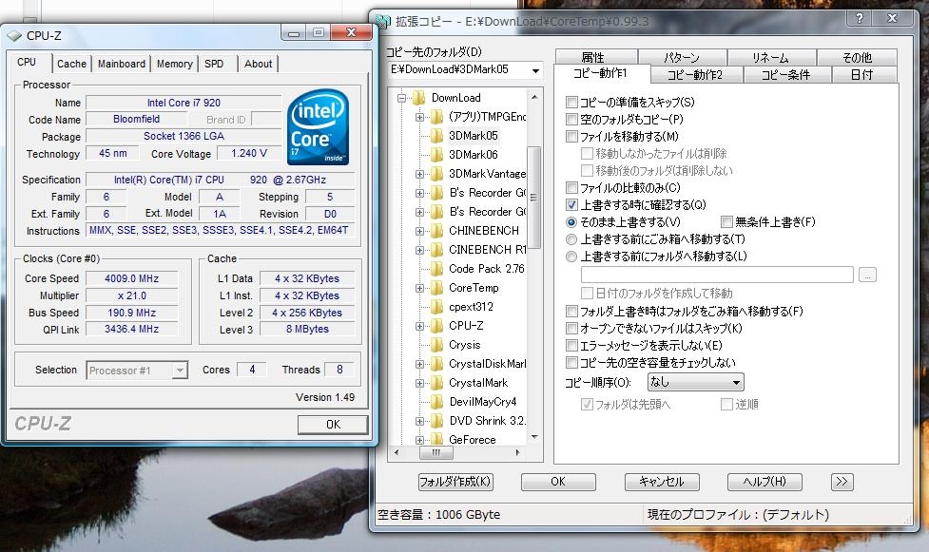Click the browse ... button beside folder field
Screen dimensions: 929x552
[867, 275]
